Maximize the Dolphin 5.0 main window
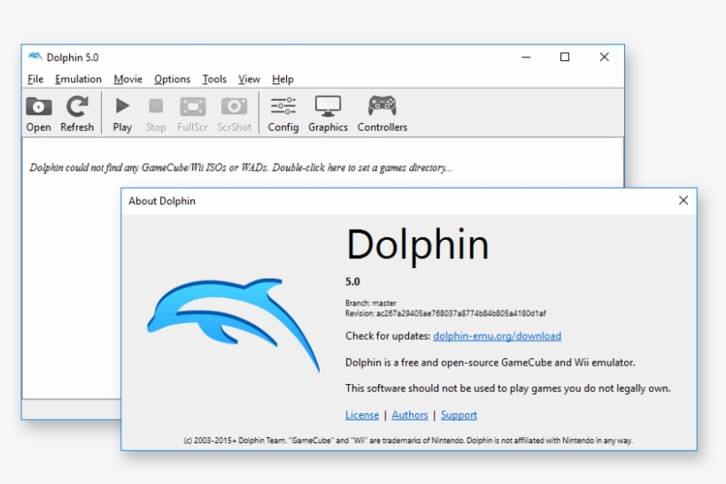Screen dimensions: 726x484 point(565,57)
